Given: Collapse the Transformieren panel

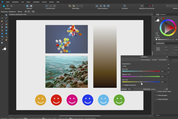Looking at the screenshot, I should coord(155,43).
